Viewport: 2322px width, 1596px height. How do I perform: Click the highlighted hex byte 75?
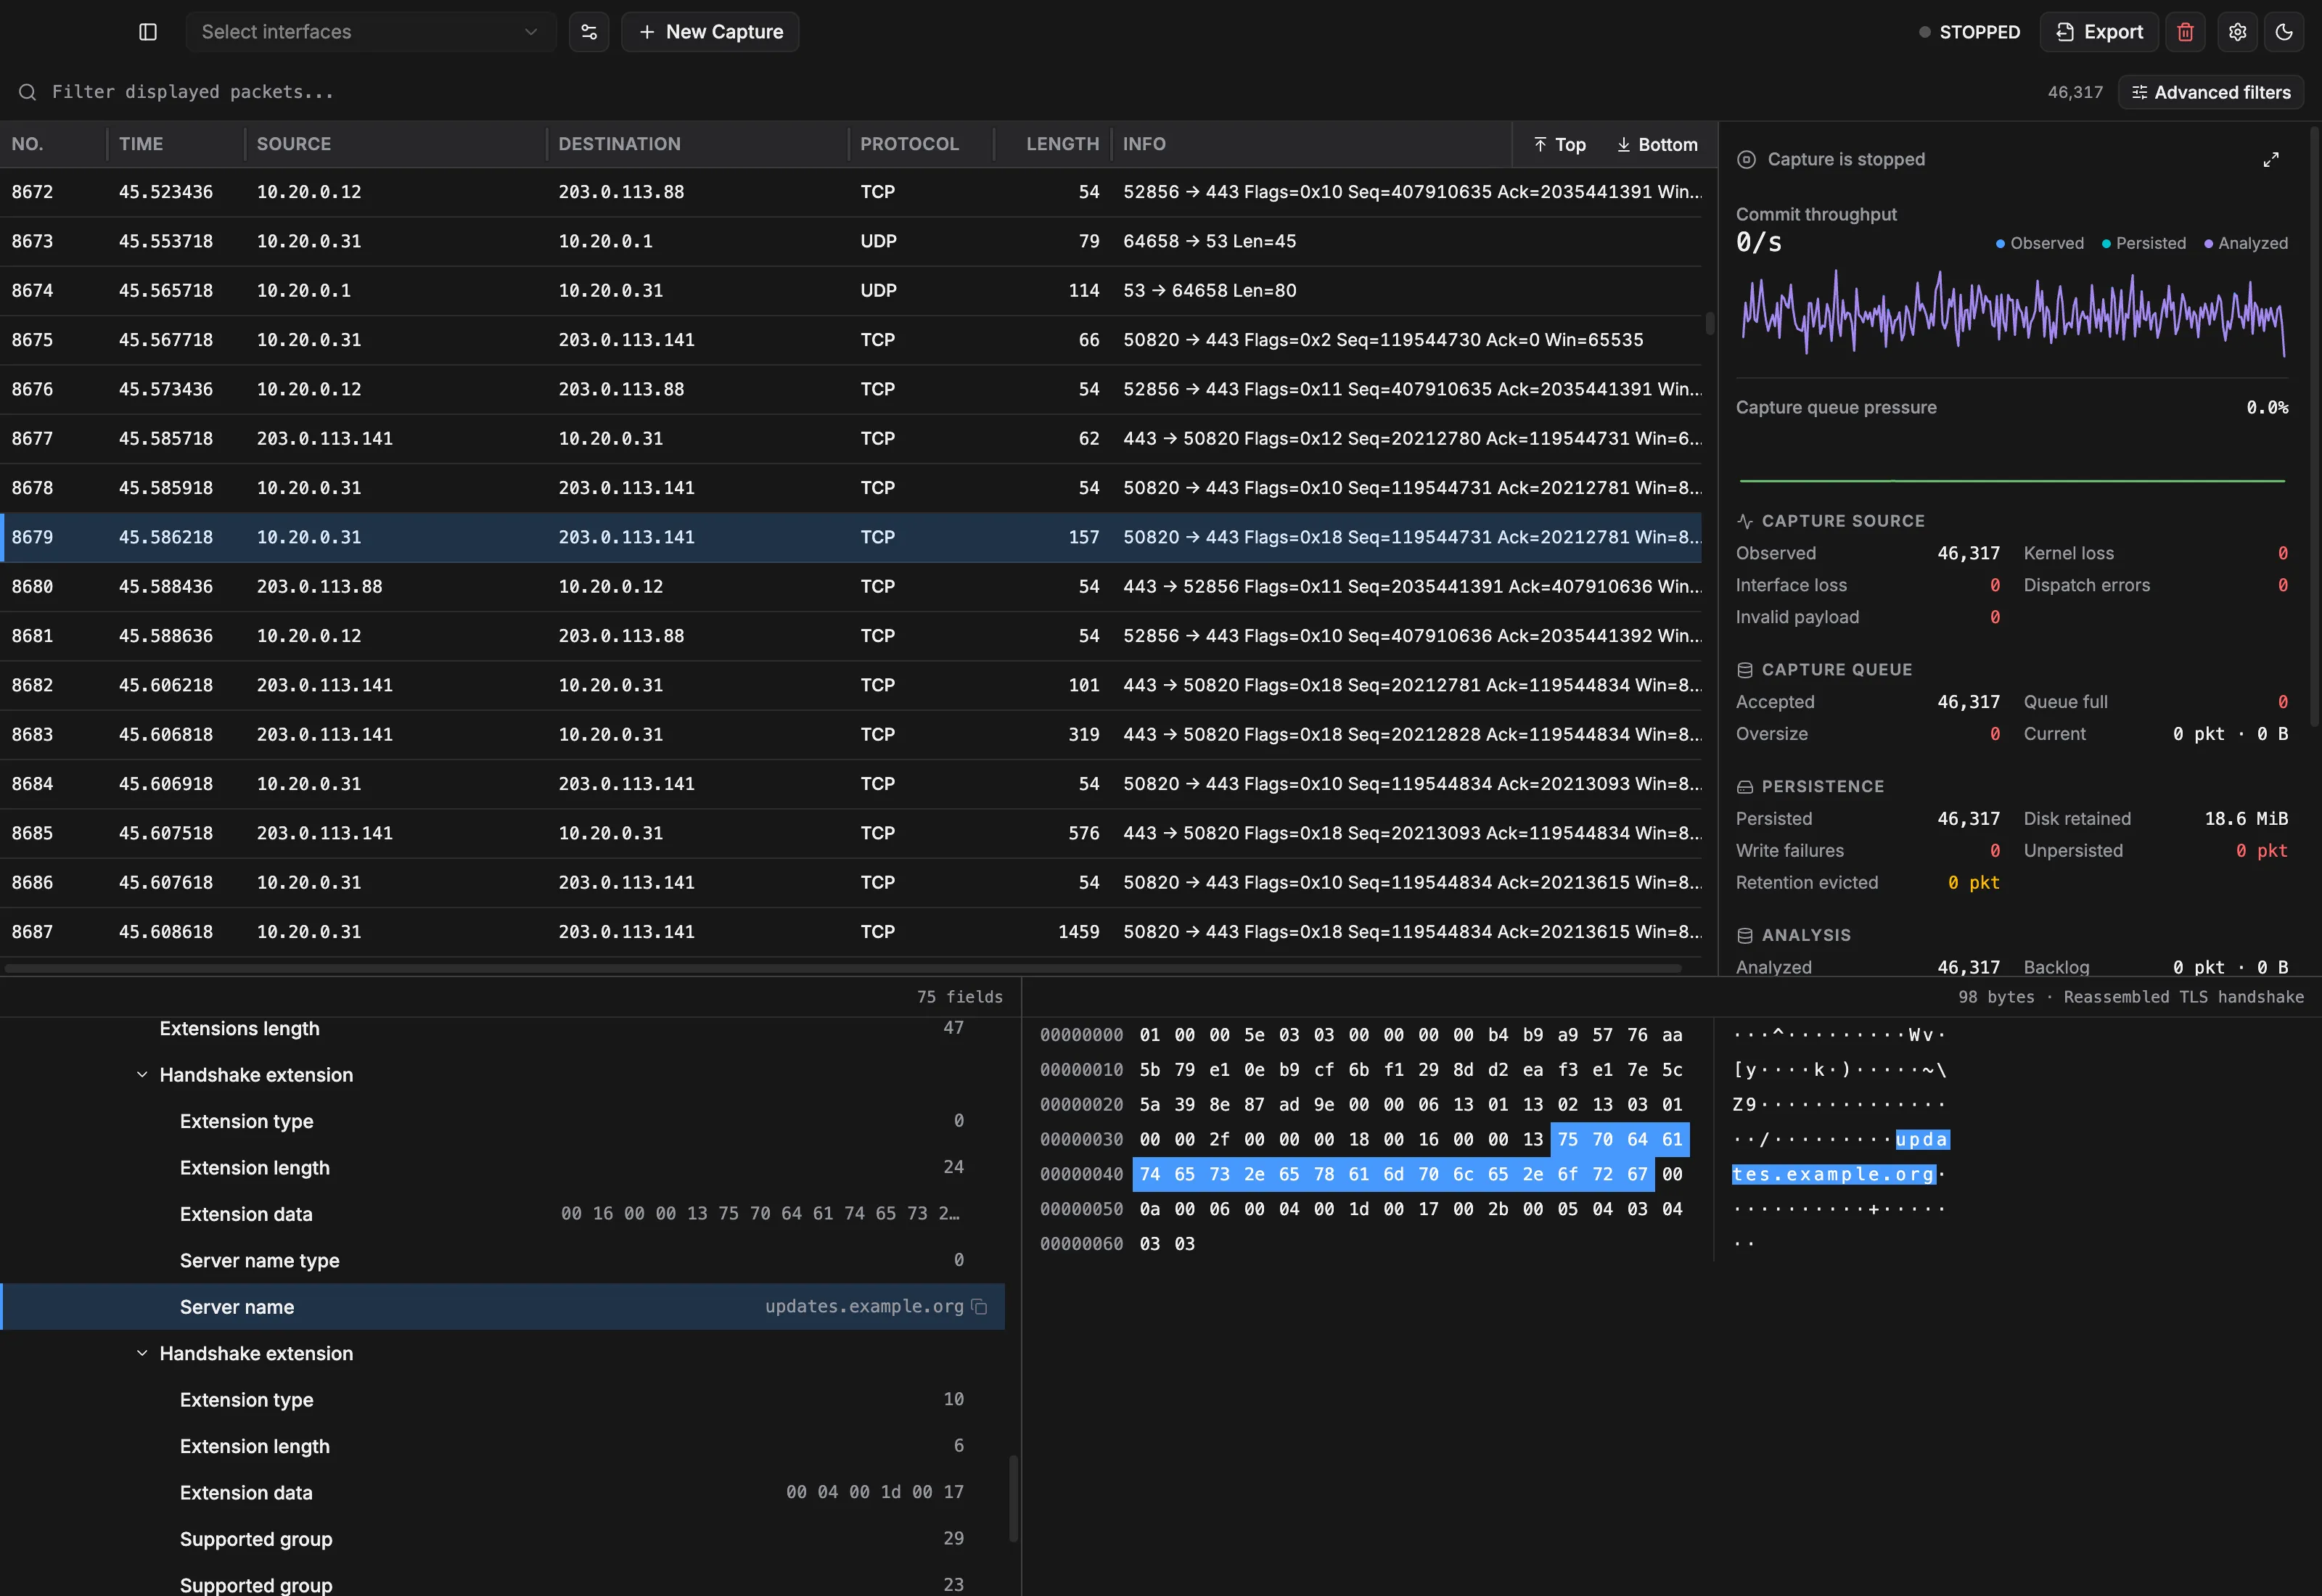1567,1139
